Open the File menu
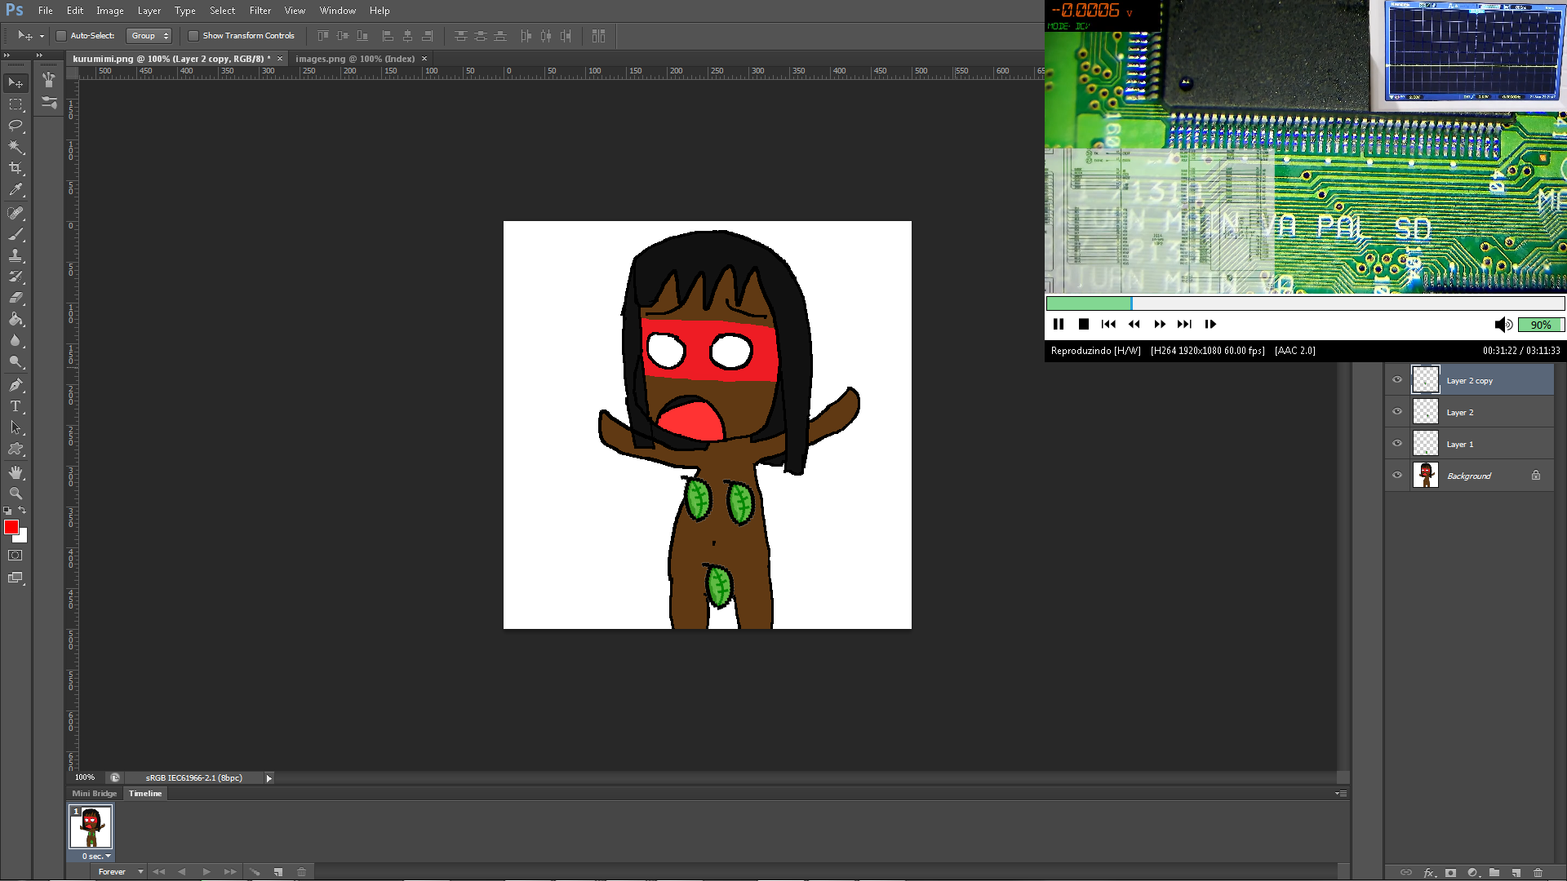The width and height of the screenshot is (1567, 881). tap(46, 11)
